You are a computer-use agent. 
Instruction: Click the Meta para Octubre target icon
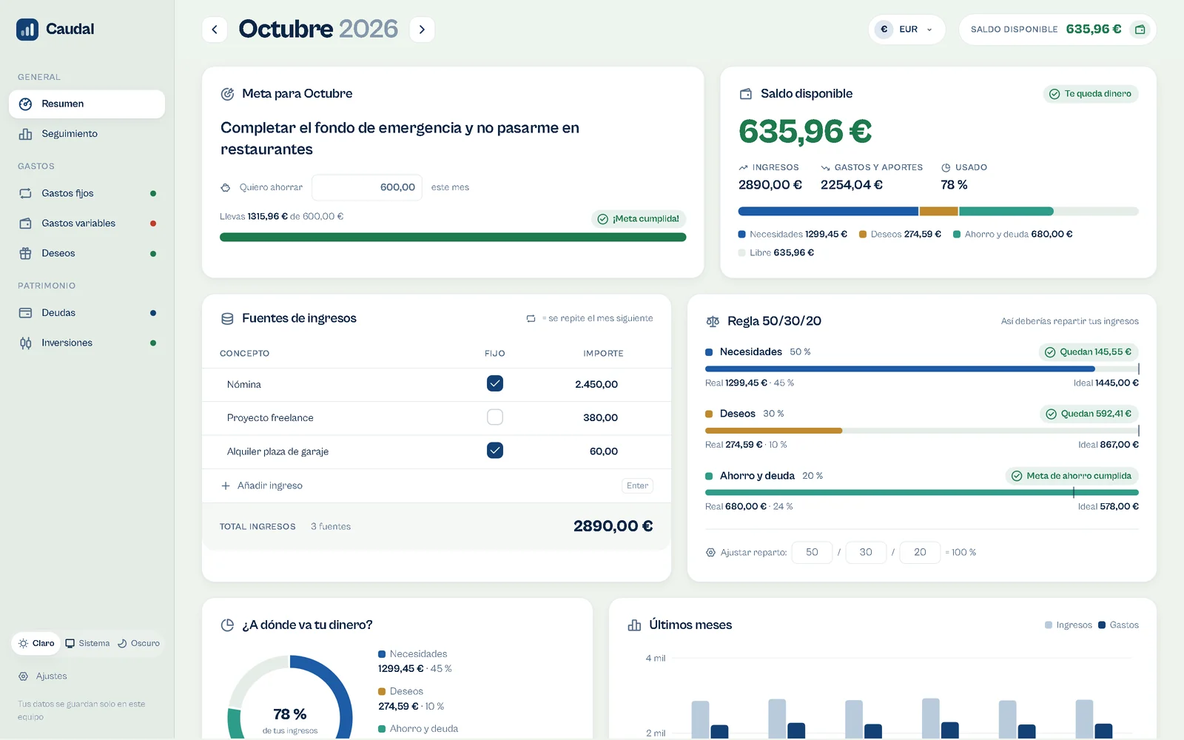tap(228, 94)
